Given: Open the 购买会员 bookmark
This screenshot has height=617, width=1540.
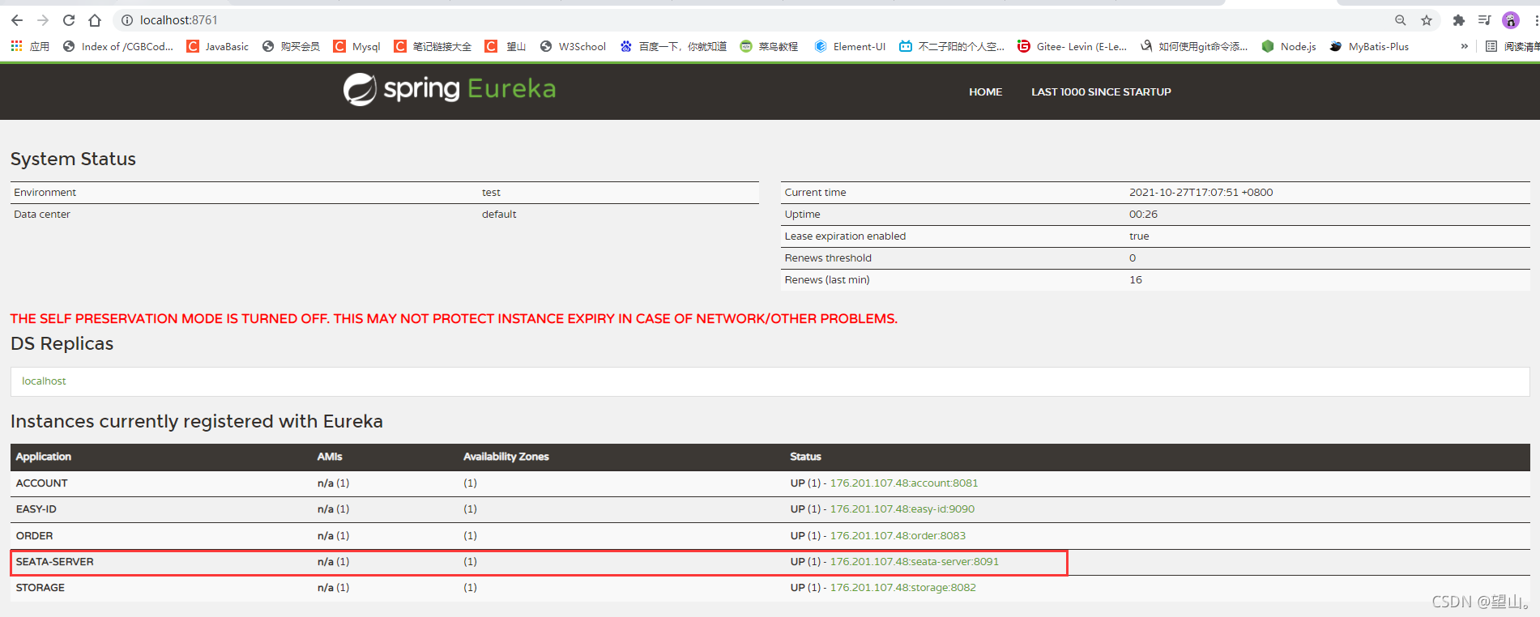Looking at the screenshot, I should 291,46.
